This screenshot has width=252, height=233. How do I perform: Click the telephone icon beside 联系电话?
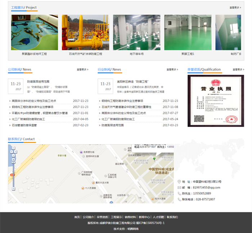180,199
